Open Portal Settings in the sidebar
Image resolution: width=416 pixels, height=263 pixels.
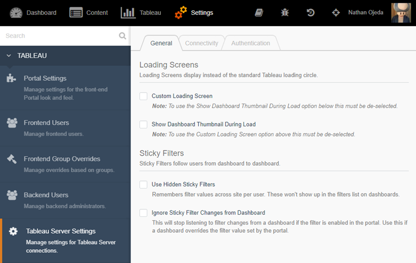(x=66, y=88)
